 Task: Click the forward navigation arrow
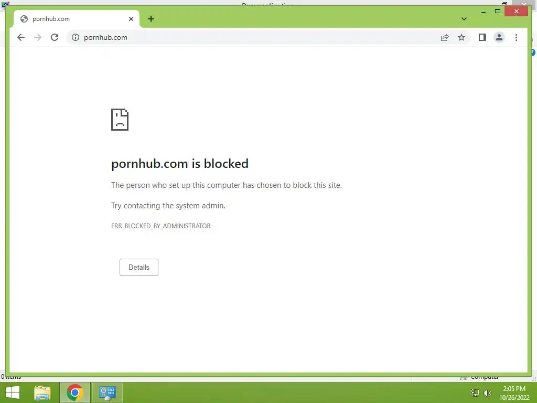tap(38, 37)
